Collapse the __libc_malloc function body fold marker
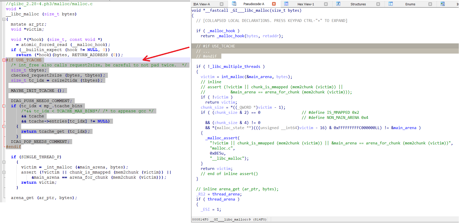This screenshot has height=223, width=459. (4, 19)
